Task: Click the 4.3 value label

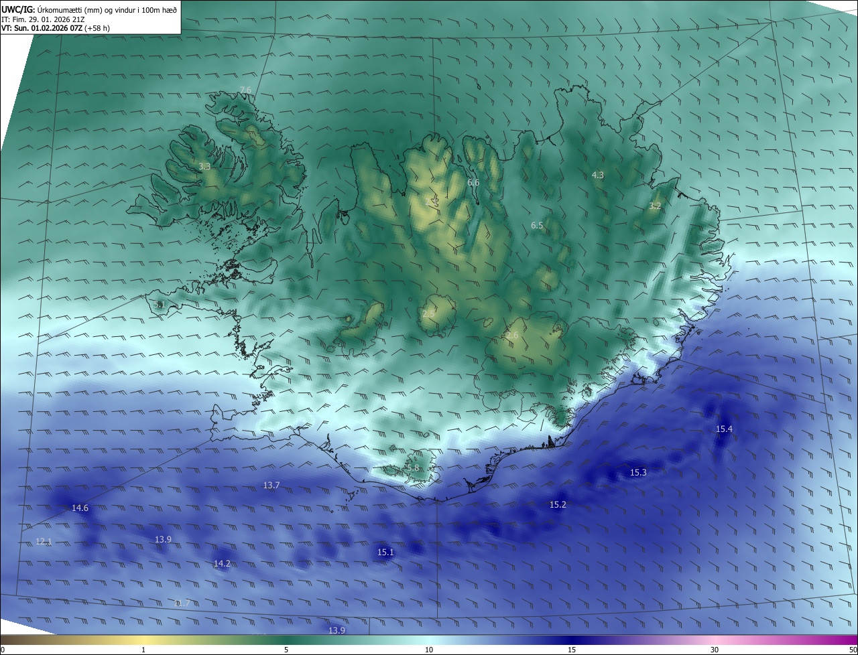Action: [597, 175]
